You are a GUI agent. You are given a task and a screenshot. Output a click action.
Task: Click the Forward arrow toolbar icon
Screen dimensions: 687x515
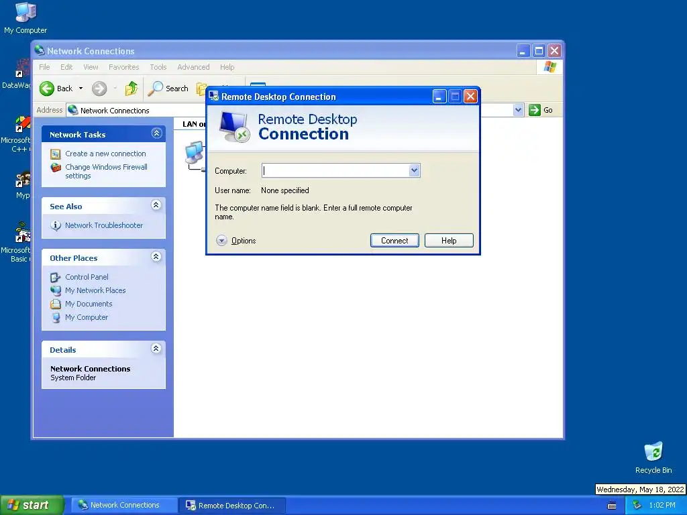coord(99,89)
